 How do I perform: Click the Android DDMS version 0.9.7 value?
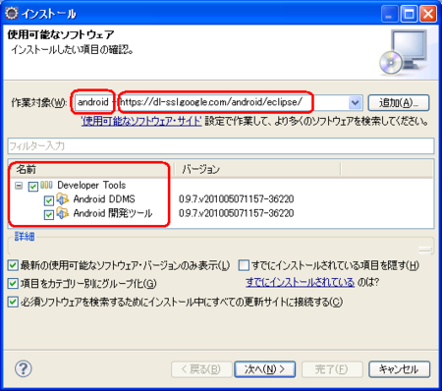(237, 198)
